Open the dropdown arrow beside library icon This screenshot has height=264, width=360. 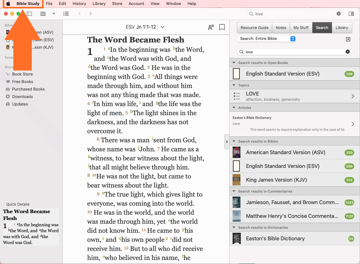tap(54, 14)
